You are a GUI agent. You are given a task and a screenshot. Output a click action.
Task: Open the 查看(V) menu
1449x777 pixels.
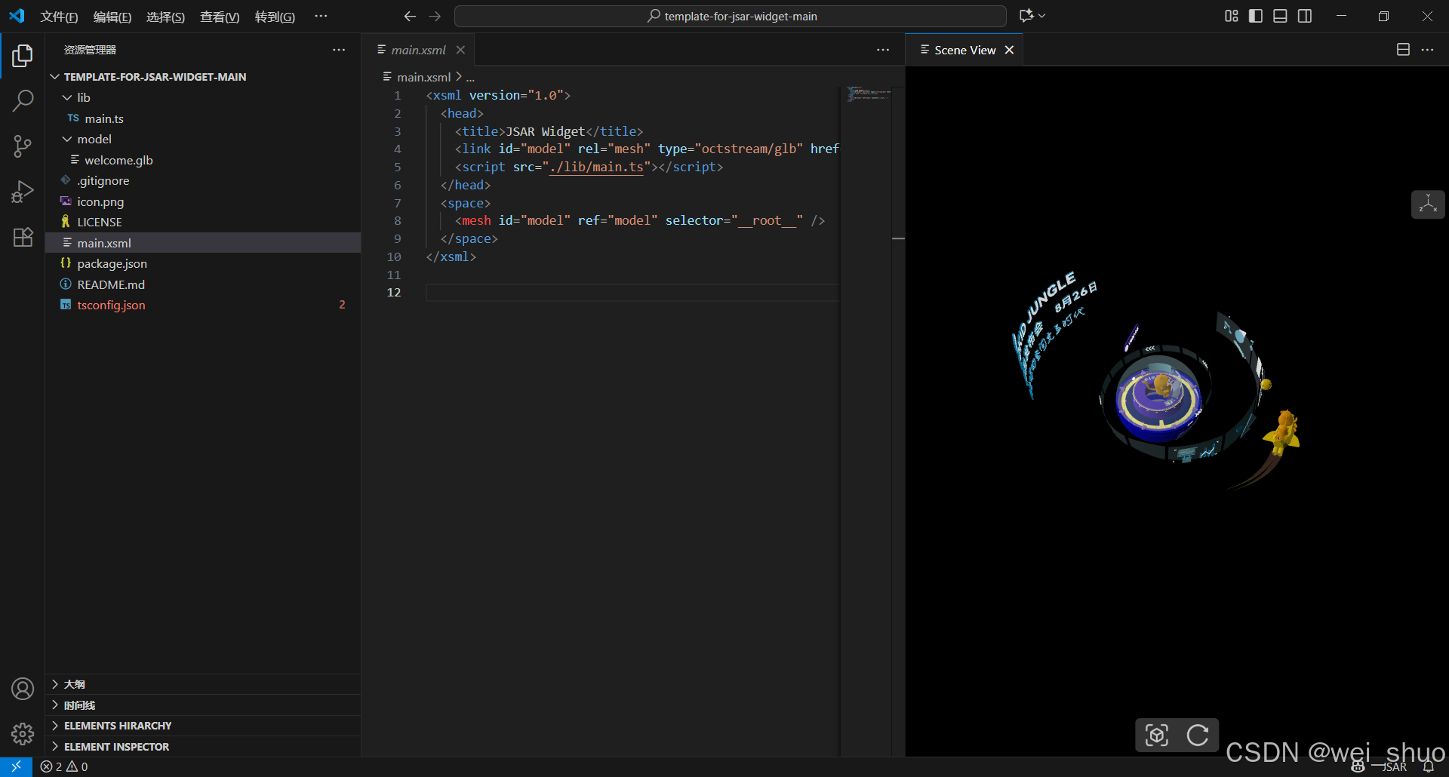(220, 17)
